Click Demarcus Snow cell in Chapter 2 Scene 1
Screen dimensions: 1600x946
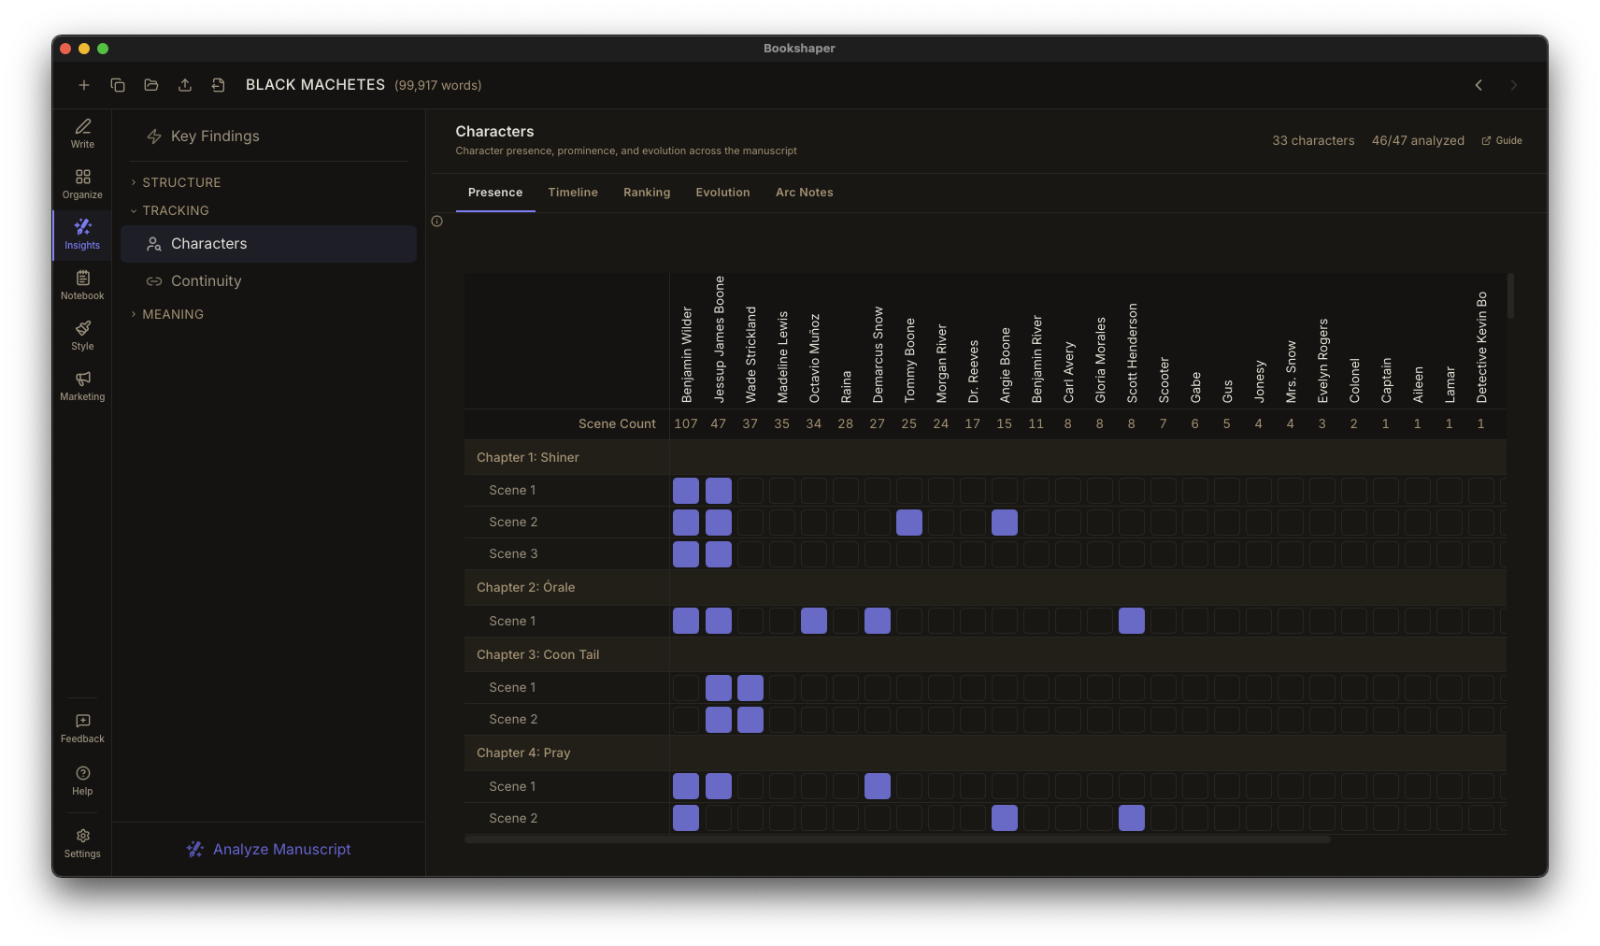tap(878, 621)
